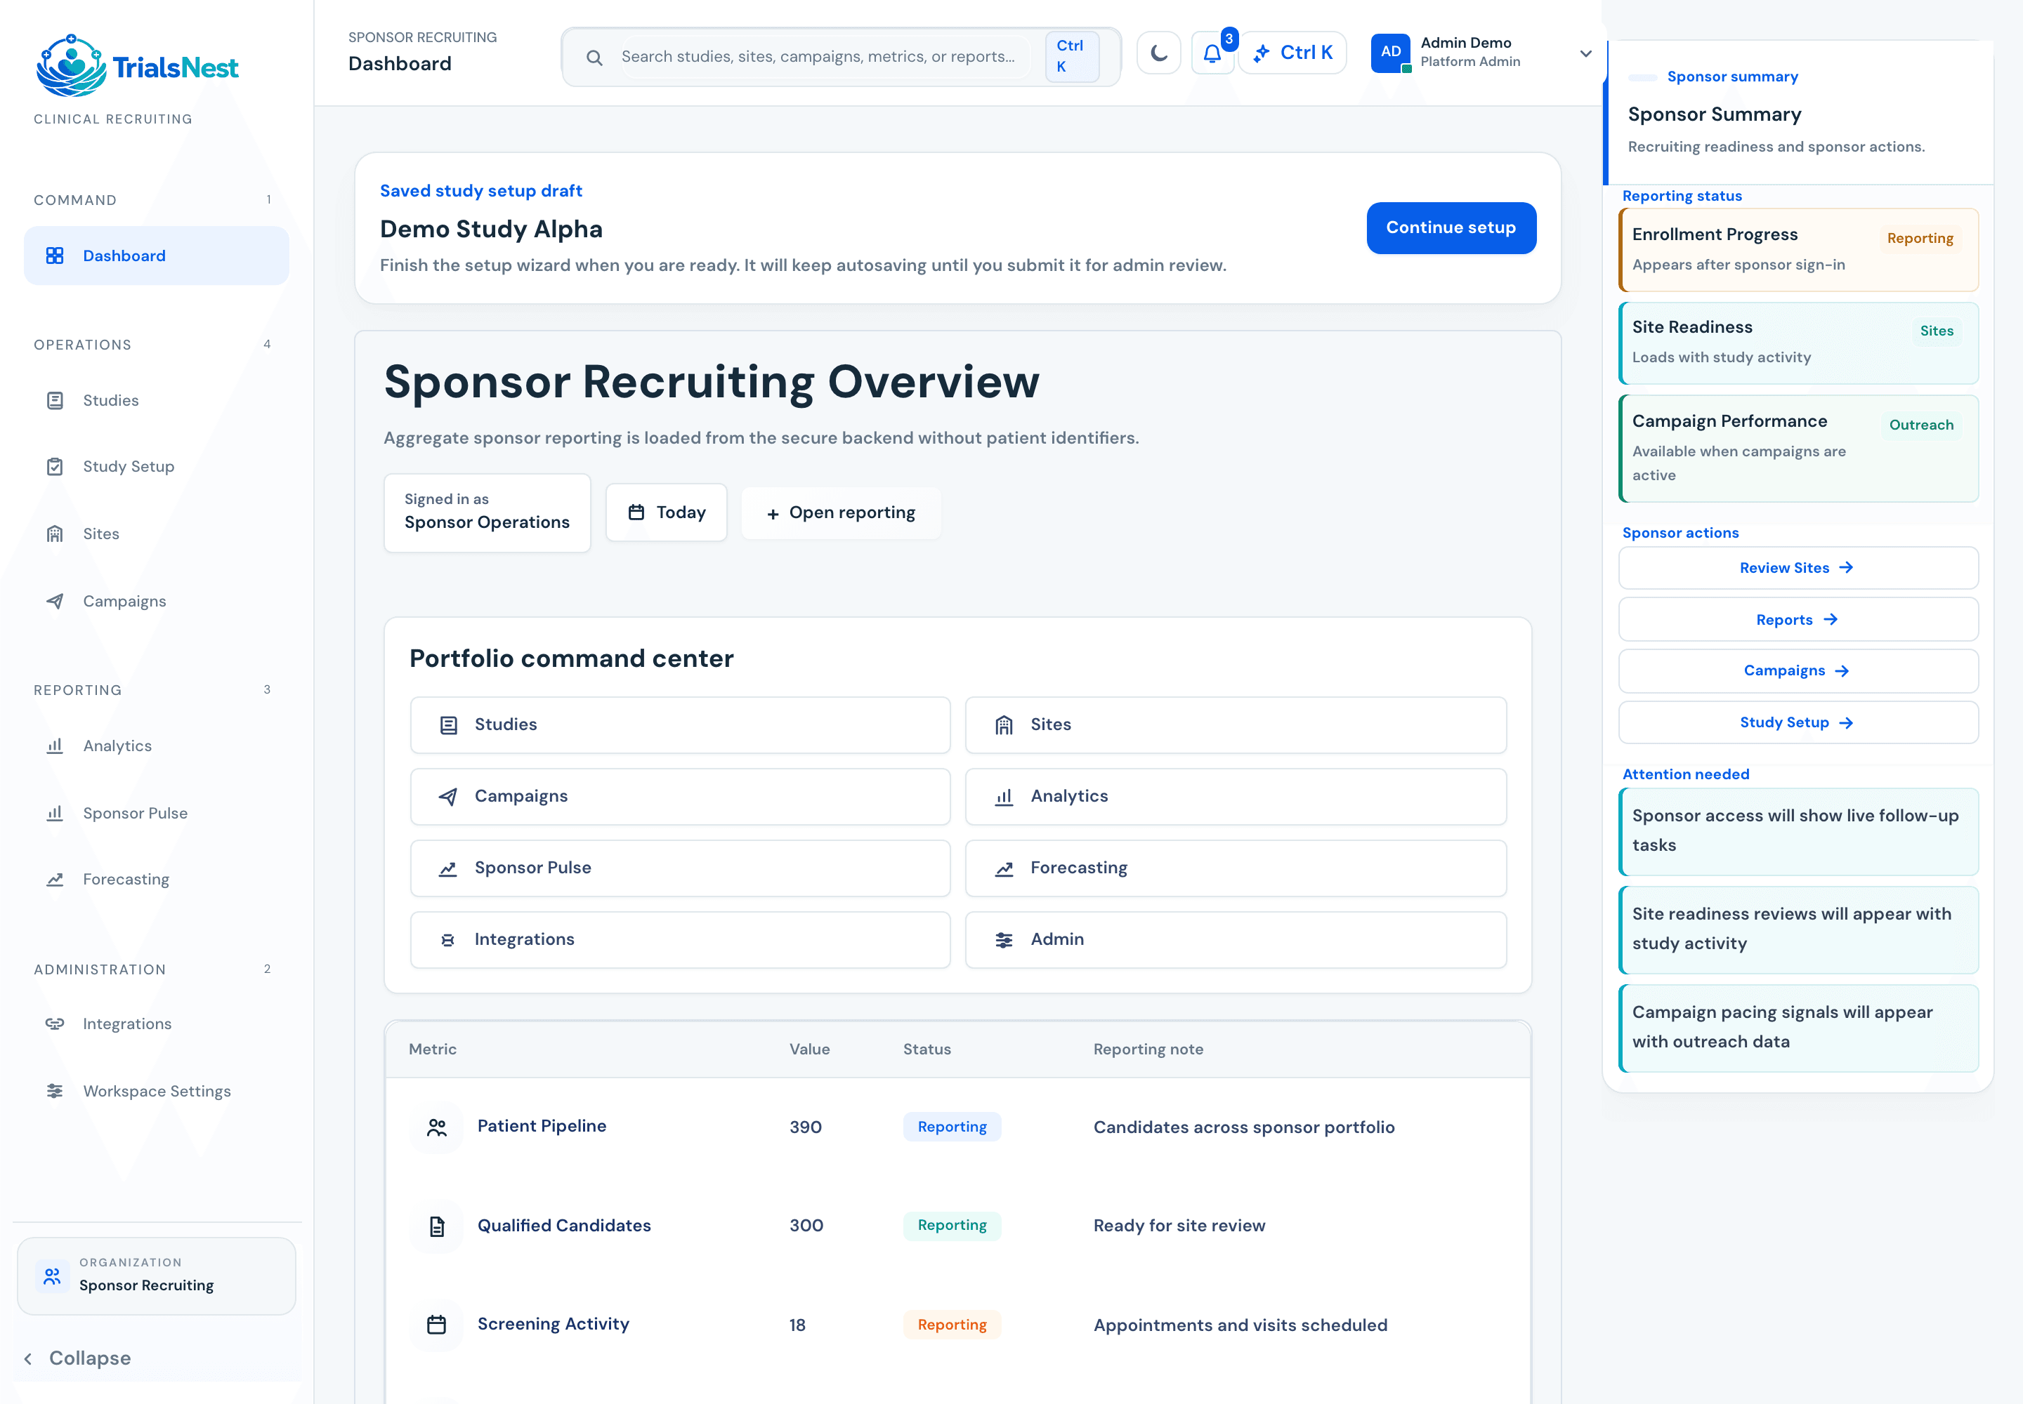
Task: Open the Enrollment Progress status card
Action: [x=1798, y=250]
